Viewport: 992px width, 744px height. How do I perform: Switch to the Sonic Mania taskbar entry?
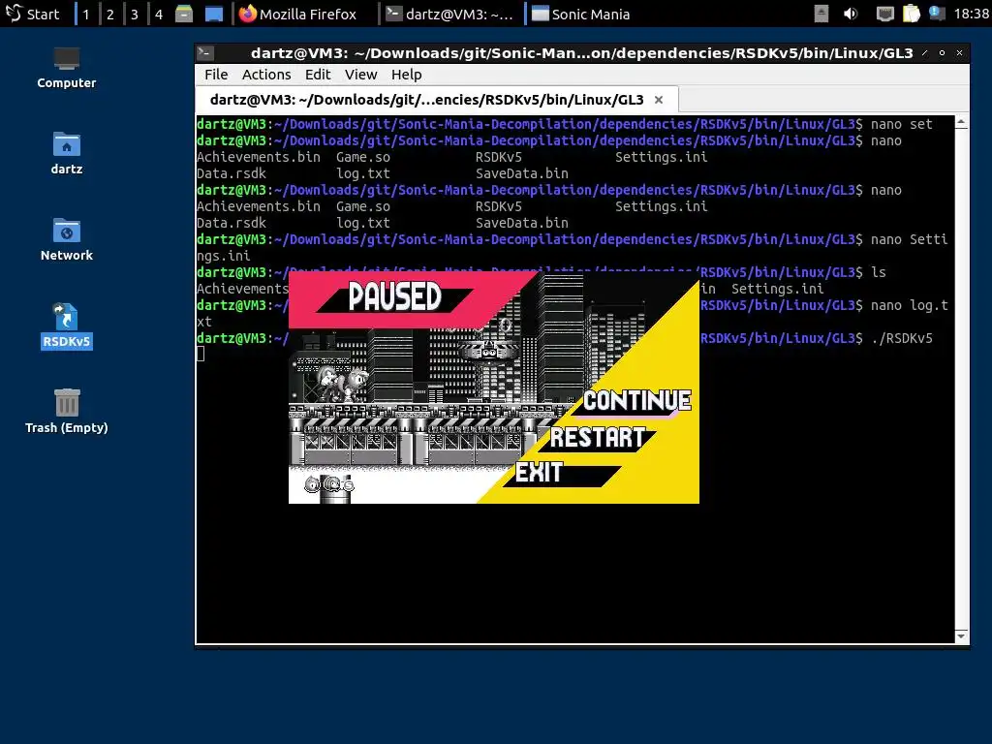click(x=581, y=14)
